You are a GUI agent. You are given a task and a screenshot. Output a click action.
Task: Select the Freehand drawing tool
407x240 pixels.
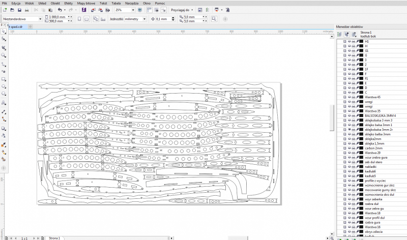click(4, 64)
